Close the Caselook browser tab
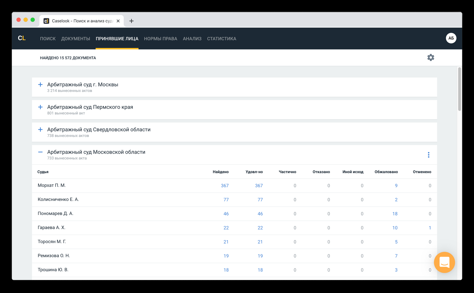The height and width of the screenshot is (293, 474). (x=118, y=21)
